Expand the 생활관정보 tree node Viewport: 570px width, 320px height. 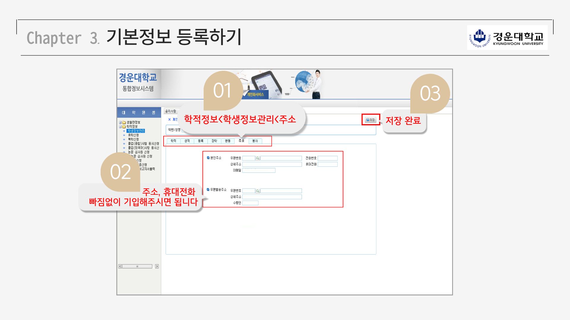coord(120,122)
